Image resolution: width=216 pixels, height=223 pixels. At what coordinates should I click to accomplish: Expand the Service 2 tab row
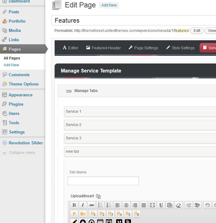click(x=140, y=125)
